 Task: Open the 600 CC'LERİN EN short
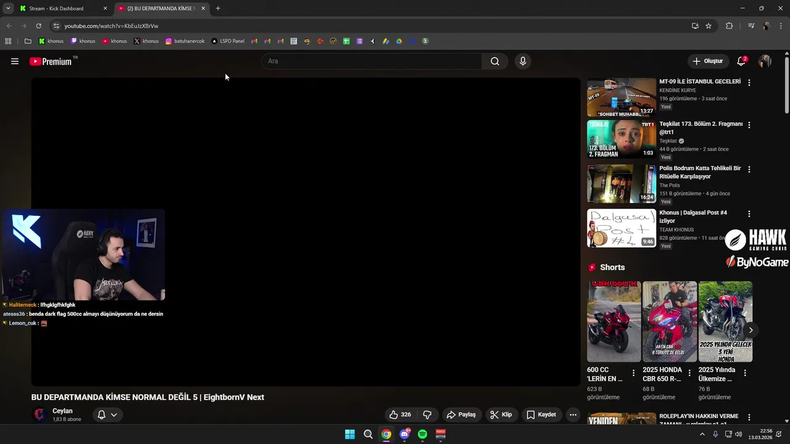coord(614,321)
